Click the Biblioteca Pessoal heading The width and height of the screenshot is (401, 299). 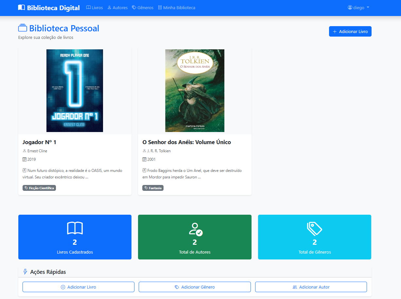(64, 28)
